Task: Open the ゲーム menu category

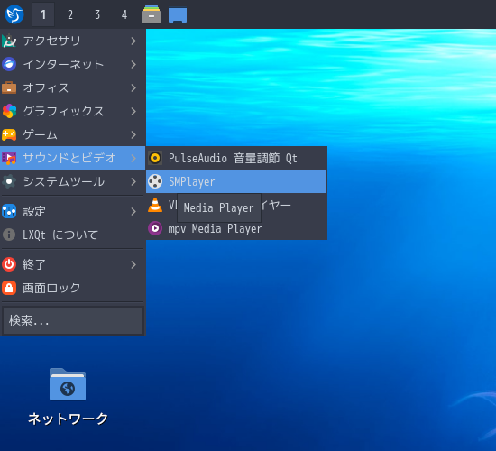Action: pyautogui.click(x=73, y=134)
